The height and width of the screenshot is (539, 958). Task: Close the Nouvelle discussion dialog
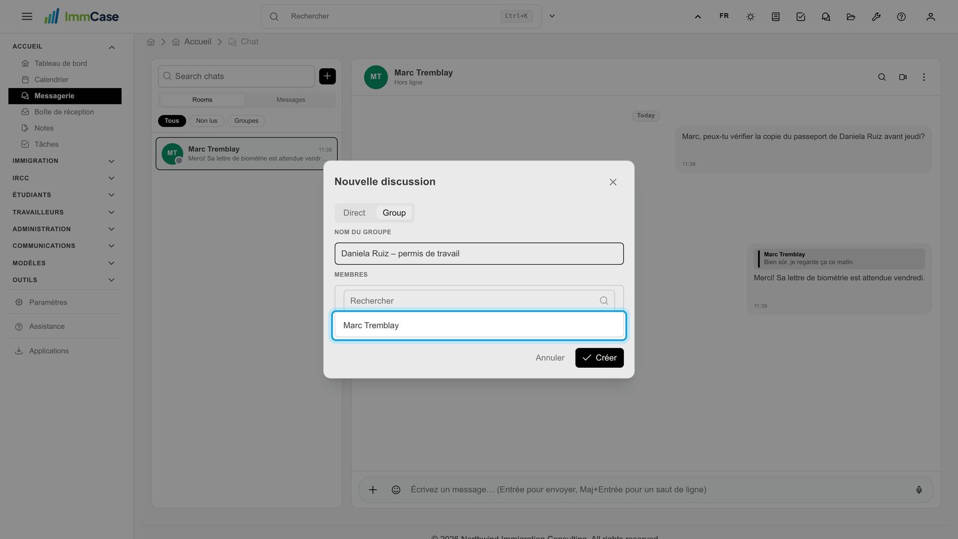coord(613,182)
